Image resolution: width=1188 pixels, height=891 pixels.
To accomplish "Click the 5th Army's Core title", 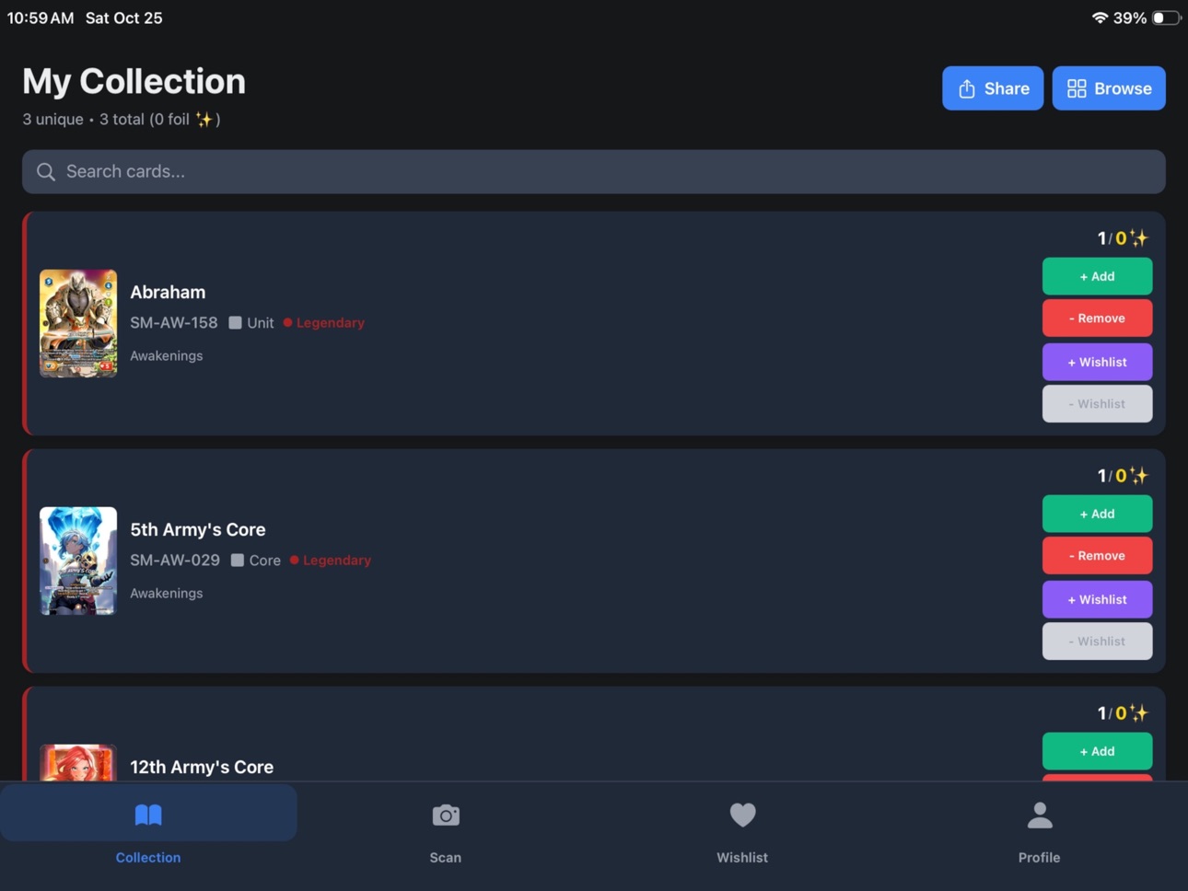I will click(198, 529).
